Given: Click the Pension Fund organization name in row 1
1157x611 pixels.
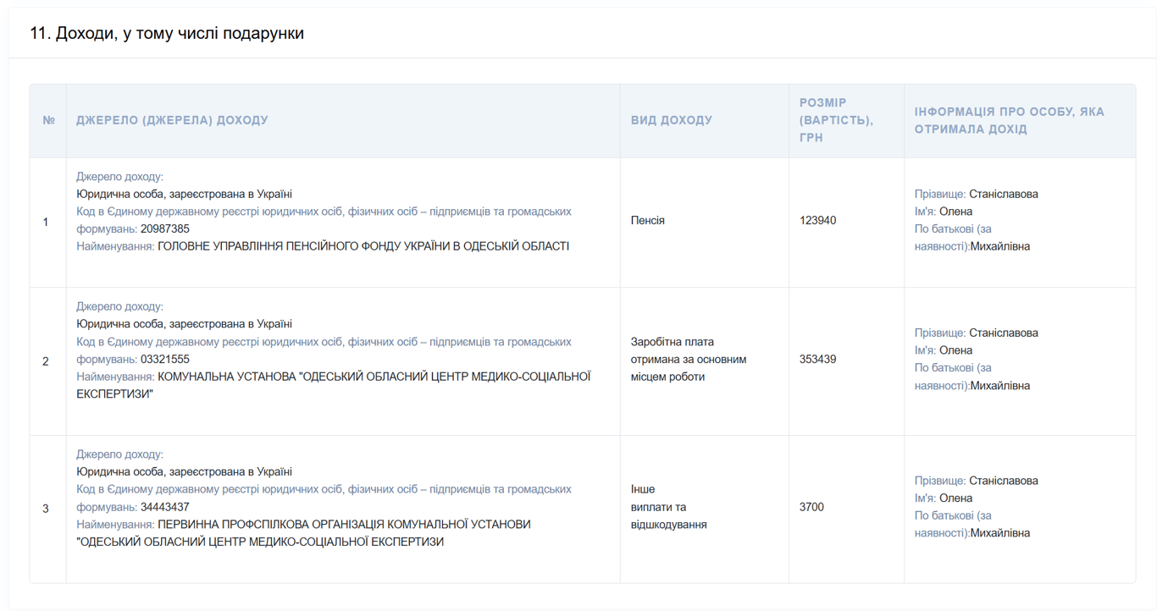Looking at the screenshot, I should coord(363,246).
